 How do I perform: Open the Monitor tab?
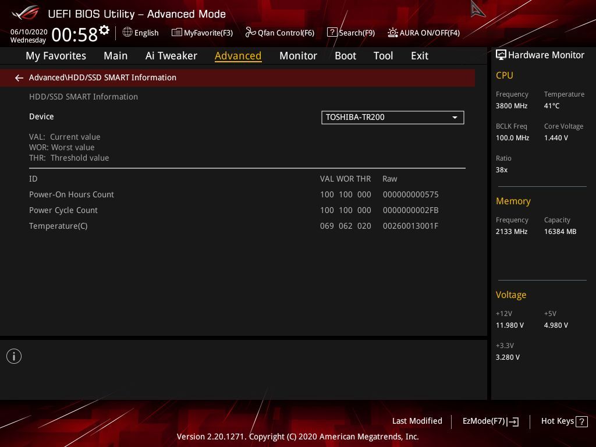pos(298,56)
